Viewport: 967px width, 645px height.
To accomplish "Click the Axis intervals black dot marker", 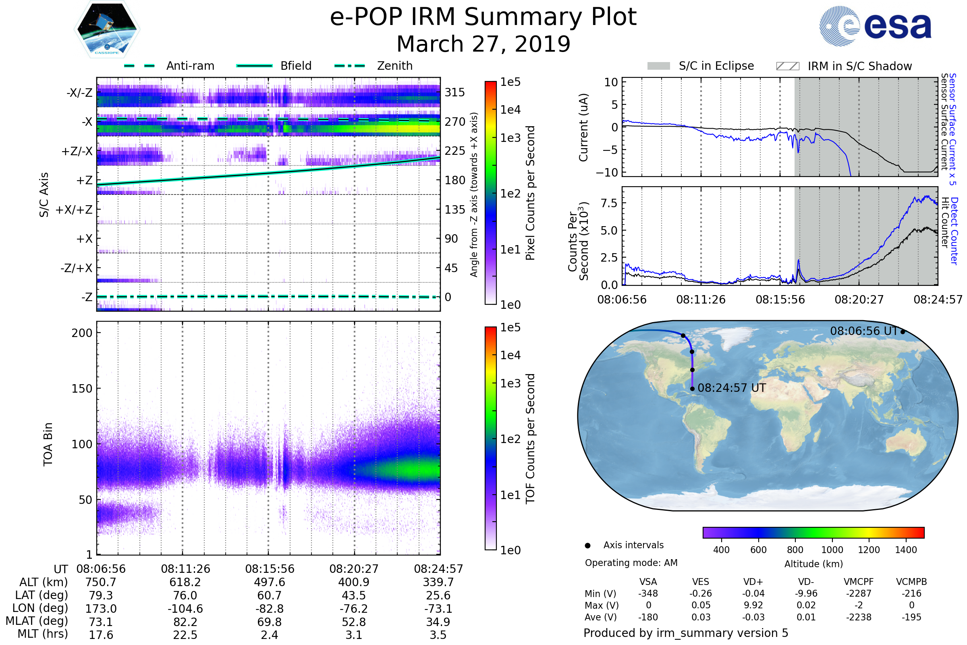I will (587, 545).
